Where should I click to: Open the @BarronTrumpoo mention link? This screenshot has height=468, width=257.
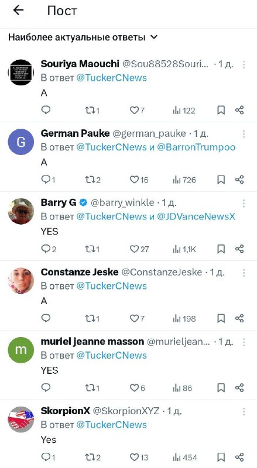196,147
